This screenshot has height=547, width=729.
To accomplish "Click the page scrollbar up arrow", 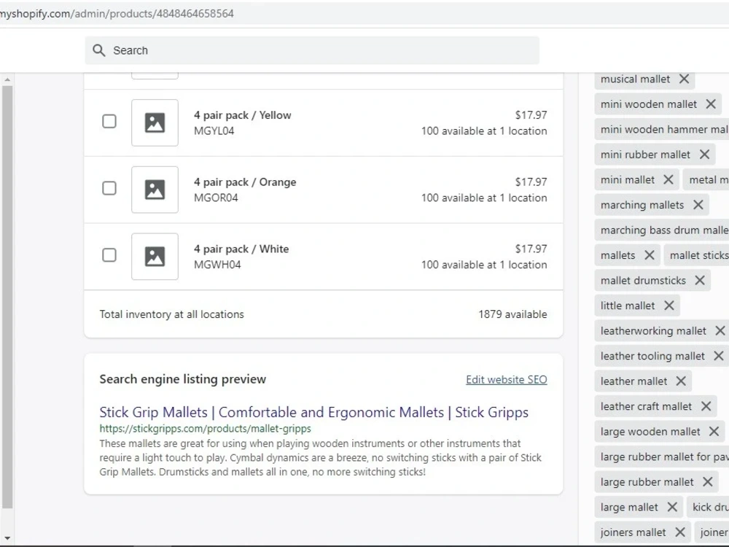I will (7, 80).
